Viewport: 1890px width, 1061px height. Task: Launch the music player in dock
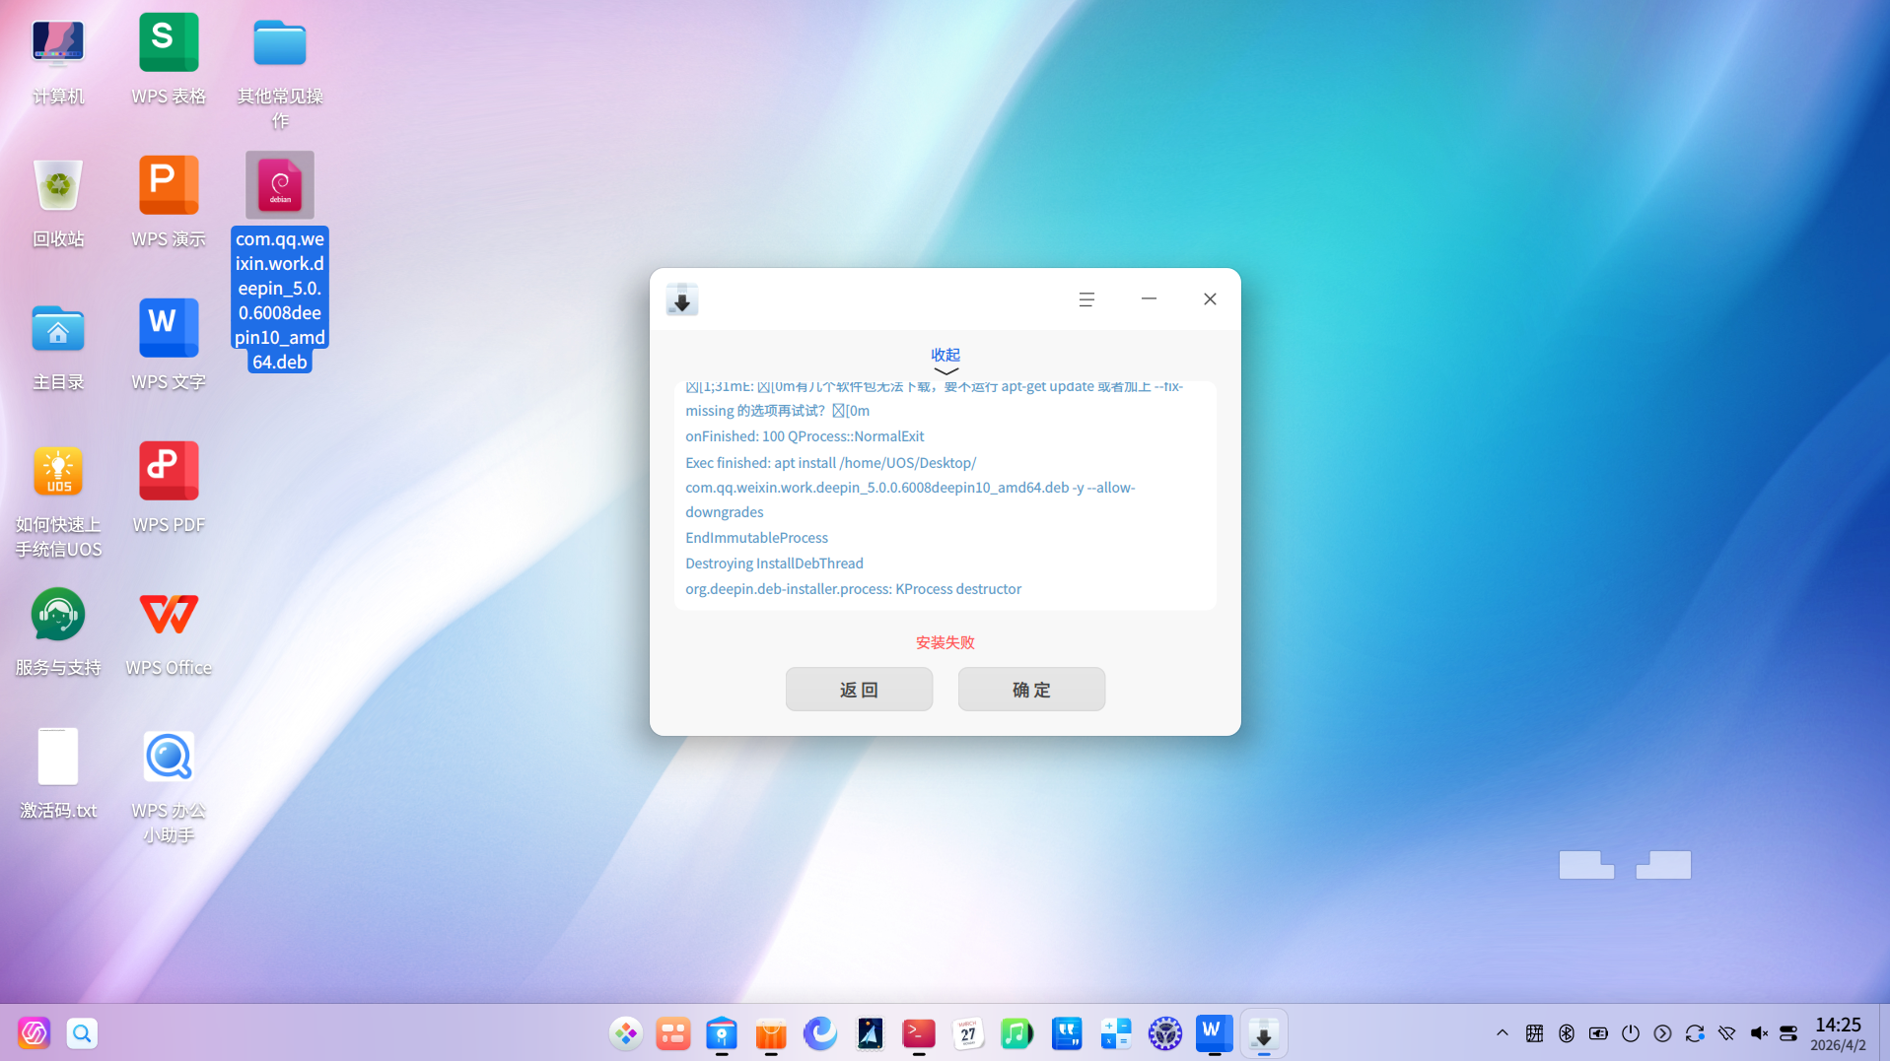[1017, 1032]
